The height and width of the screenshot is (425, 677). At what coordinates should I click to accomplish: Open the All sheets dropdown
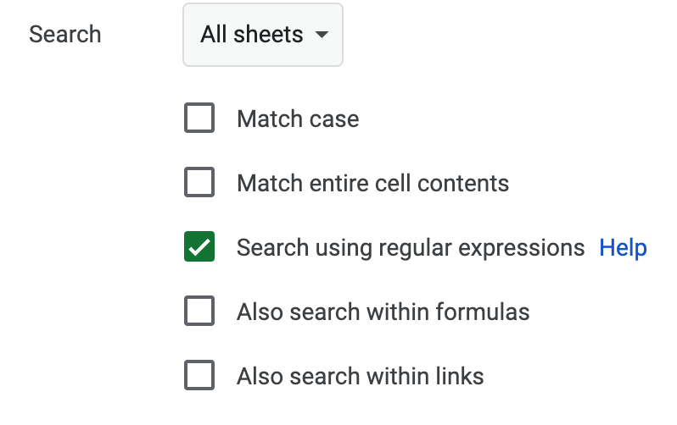[263, 35]
